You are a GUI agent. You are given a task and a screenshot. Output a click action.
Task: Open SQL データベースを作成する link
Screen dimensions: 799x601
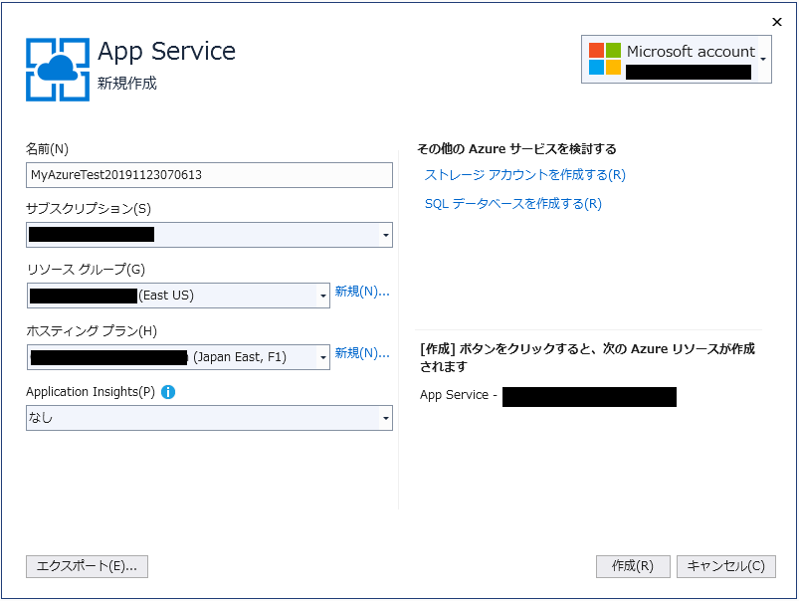[512, 204]
